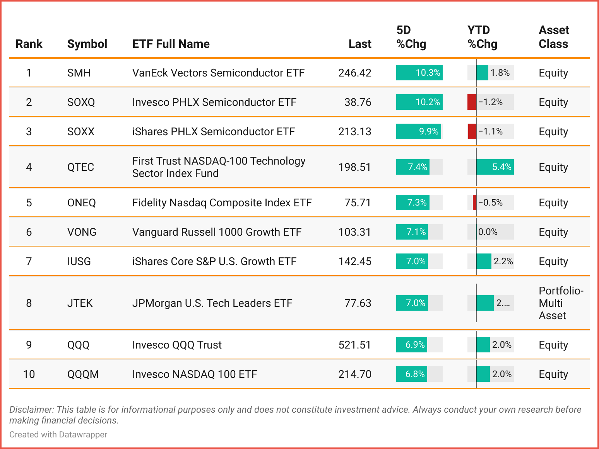The width and height of the screenshot is (599, 449).
Task: Click the red -0.5% YTD bar
Action: [474, 203]
